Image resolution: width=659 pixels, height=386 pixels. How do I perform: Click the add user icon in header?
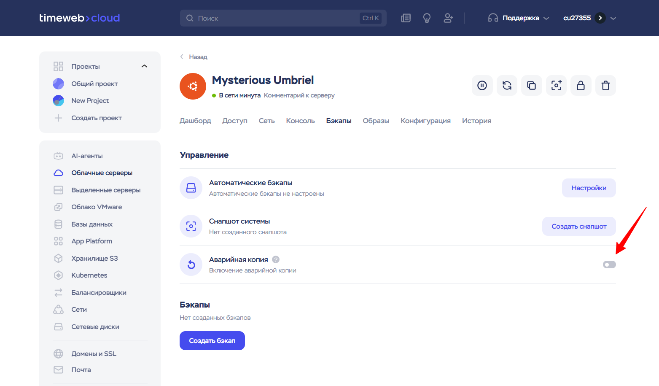tap(448, 18)
